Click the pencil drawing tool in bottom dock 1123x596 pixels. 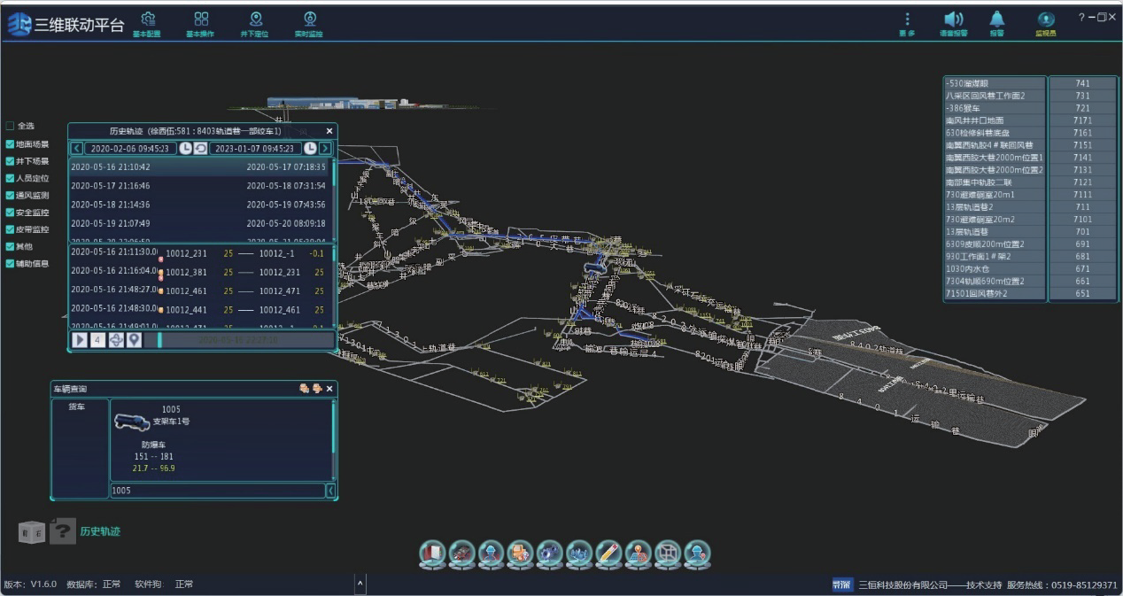coord(608,553)
